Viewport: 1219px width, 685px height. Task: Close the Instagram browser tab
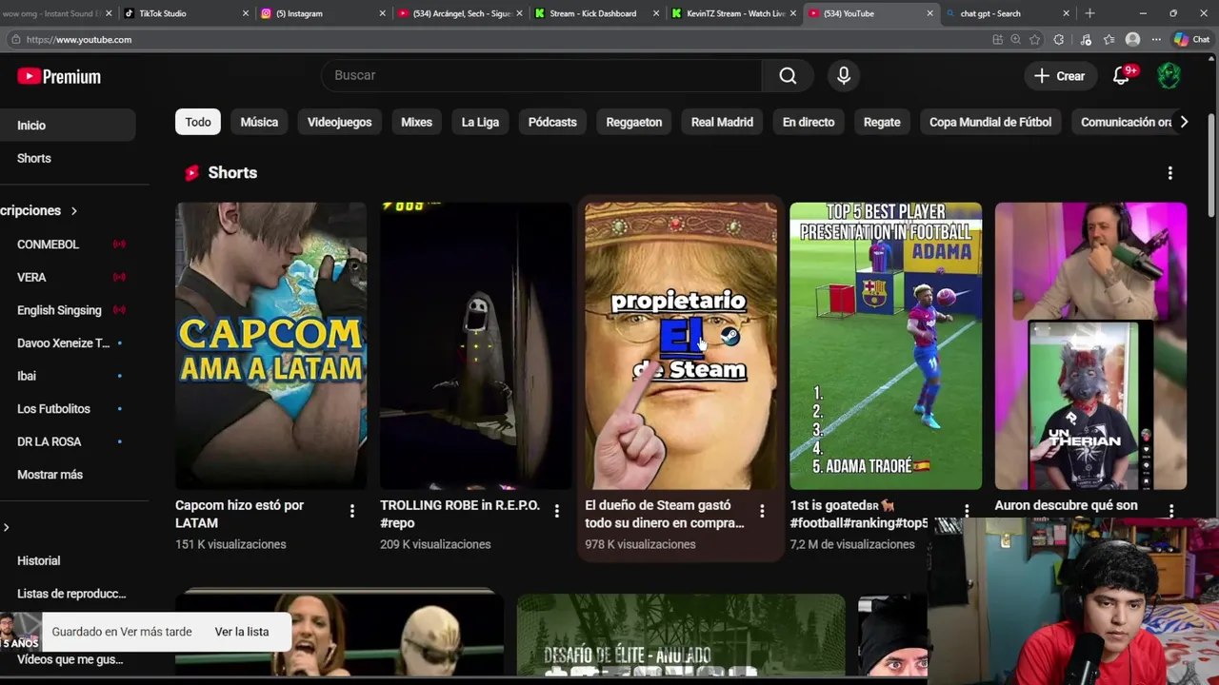(x=383, y=13)
